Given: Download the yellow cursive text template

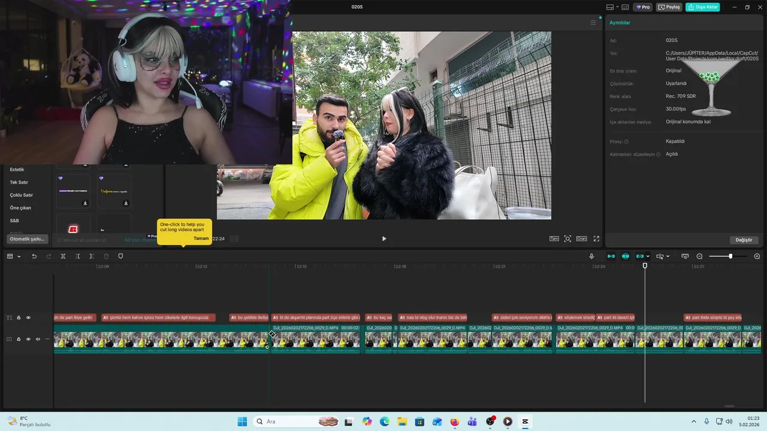Looking at the screenshot, I should [x=126, y=203].
